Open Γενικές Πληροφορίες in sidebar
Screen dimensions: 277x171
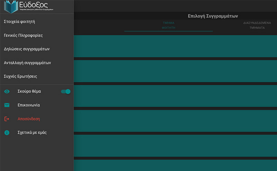[x=23, y=35]
